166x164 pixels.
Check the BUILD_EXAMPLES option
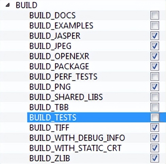[x=155, y=26]
